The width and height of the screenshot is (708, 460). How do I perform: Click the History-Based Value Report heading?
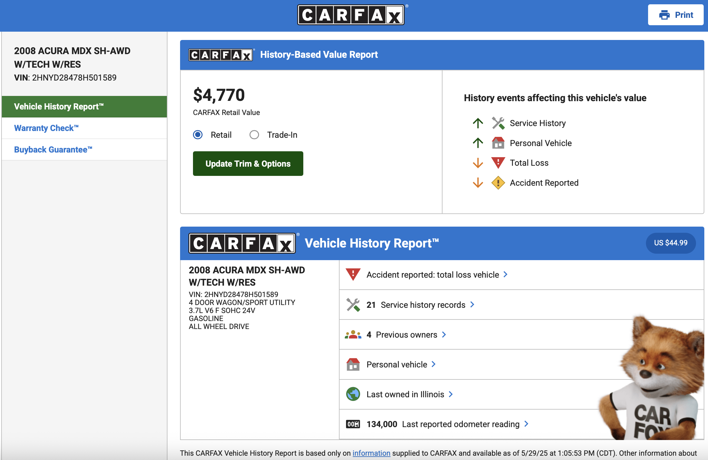click(x=319, y=55)
